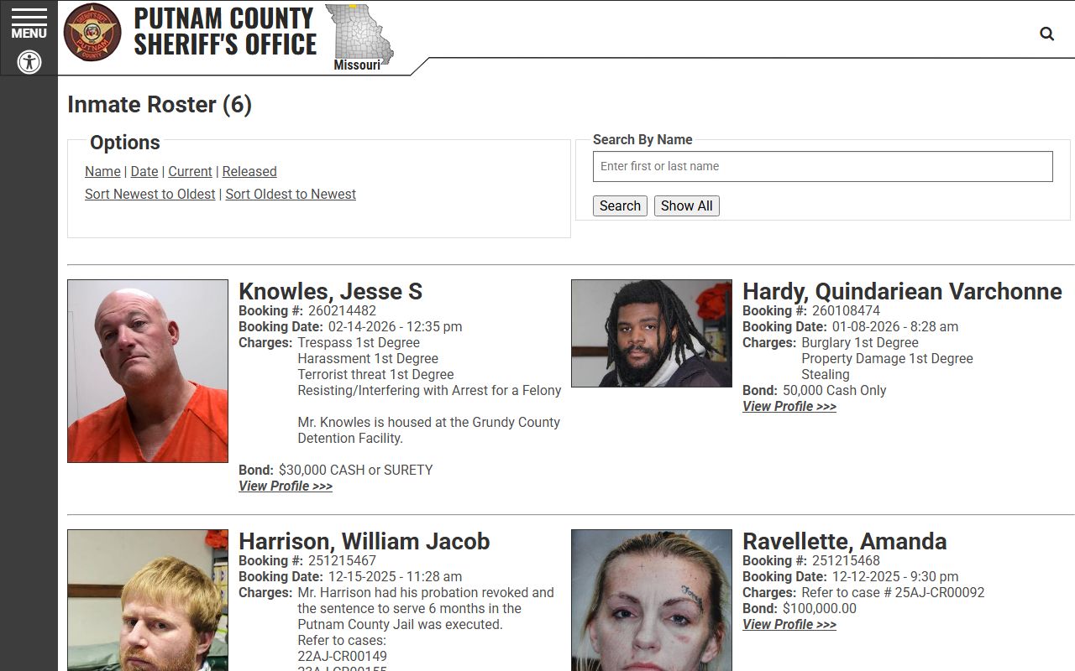Click the magnifying glass search icon
The height and width of the screenshot is (671, 1075).
(x=1046, y=34)
